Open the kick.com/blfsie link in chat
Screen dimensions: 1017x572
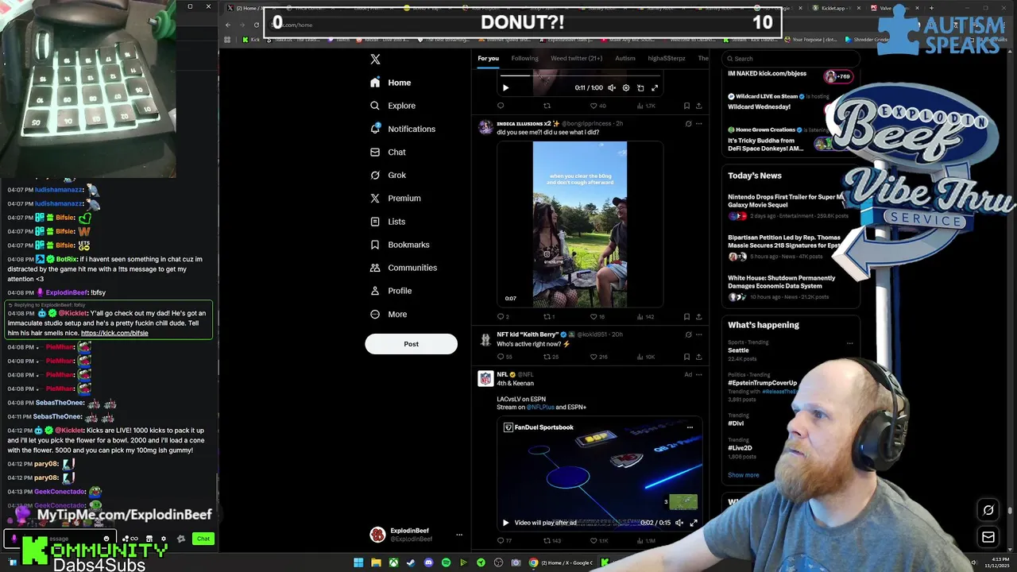[114, 333]
